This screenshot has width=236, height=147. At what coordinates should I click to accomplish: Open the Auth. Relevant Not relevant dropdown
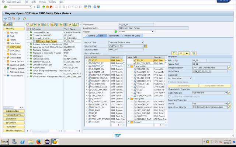point(226,93)
